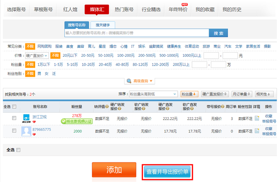Select the 搜关键字 search tab

pyautogui.click(x=103, y=25)
